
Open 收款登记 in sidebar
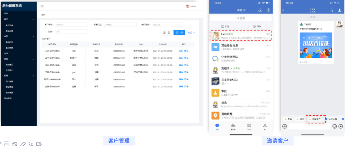10,64
